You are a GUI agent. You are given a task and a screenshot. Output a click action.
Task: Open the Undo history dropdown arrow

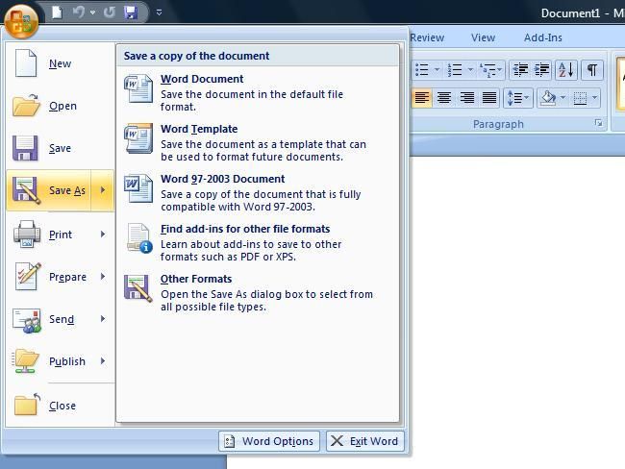coord(93,12)
